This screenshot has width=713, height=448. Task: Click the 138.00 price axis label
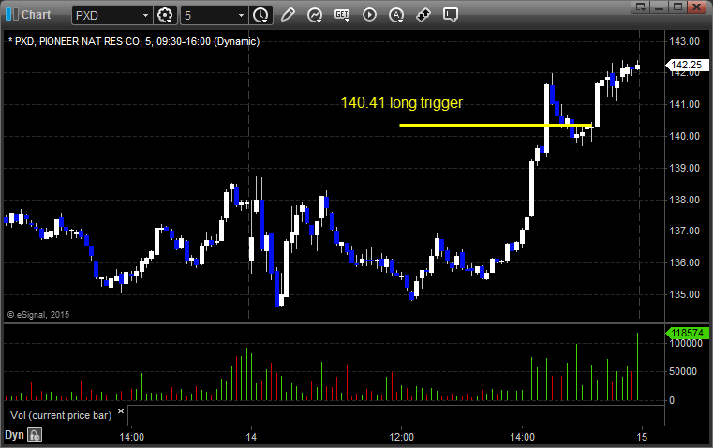click(684, 200)
